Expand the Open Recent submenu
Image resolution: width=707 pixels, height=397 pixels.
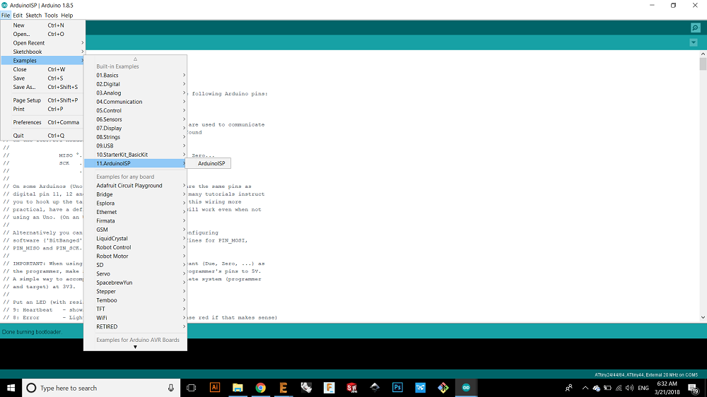pyautogui.click(x=43, y=43)
